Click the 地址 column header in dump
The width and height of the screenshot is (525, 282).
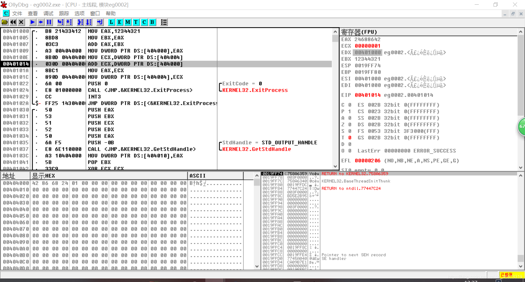[15, 176]
